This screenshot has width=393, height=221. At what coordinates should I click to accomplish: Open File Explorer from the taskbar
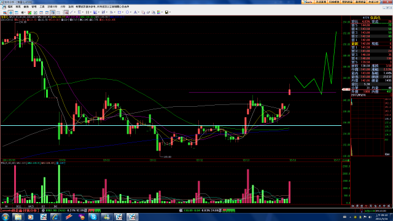coord(18,217)
